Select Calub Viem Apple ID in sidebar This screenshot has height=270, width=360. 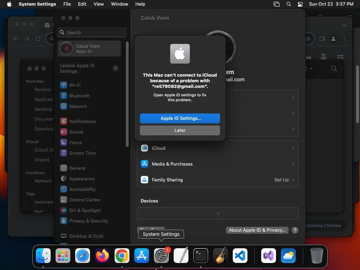89,49
